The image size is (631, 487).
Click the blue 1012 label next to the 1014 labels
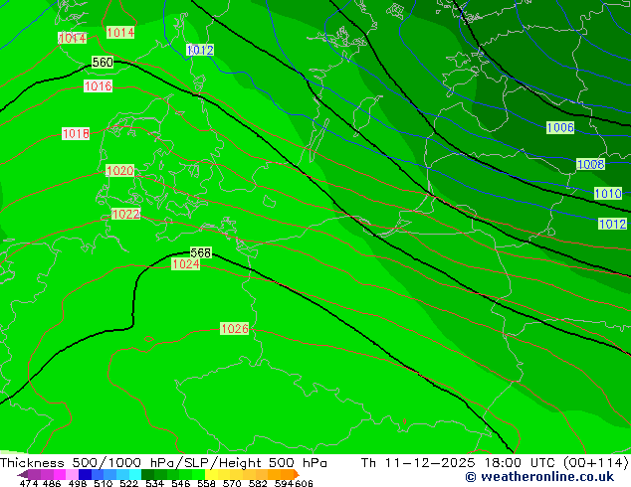(x=200, y=51)
